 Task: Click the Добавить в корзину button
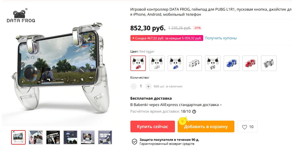[206, 126]
